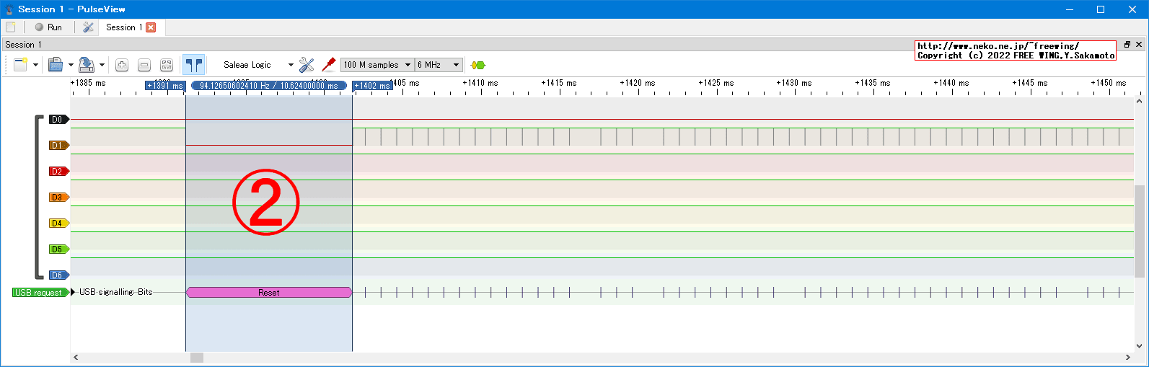Click the zoom in button
Viewport: 1149px width, 367px height.
tap(122, 65)
